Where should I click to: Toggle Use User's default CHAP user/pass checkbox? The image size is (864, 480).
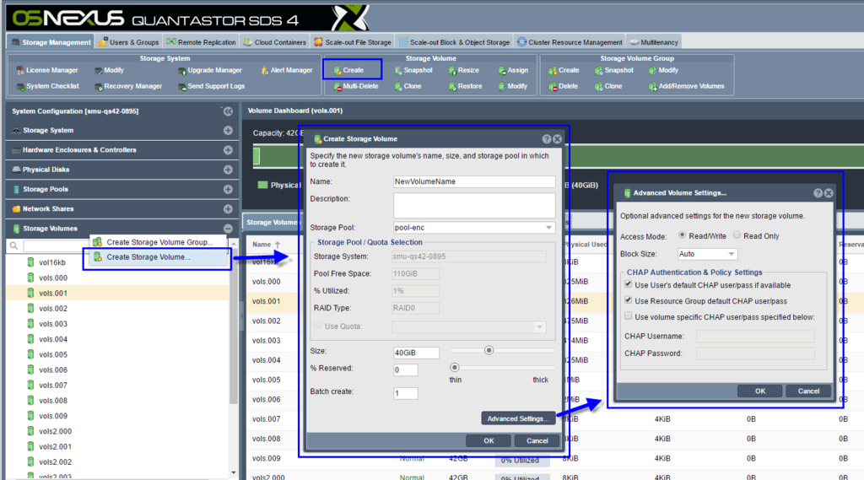628,284
